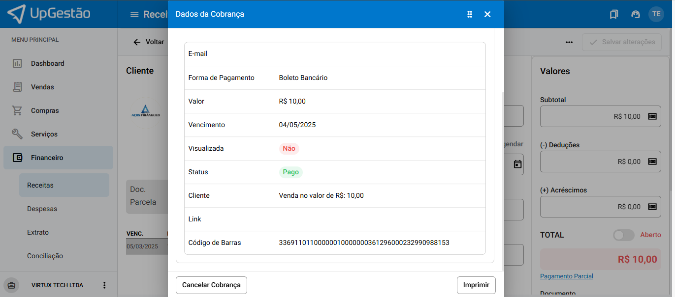The width and height of the screenshot is (675, 297).
Task: Click the Acréscimos calculator icon
Action: [652, 207]
